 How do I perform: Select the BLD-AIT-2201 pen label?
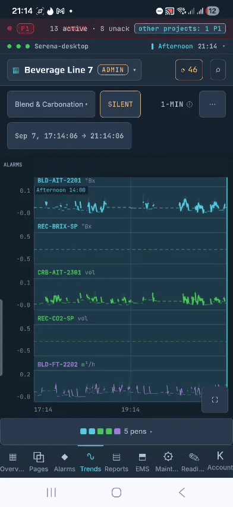(59, 180)
